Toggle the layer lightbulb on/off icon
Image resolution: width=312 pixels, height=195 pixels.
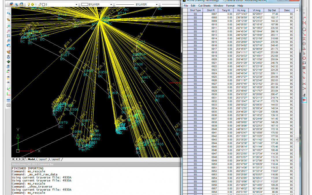28,5
